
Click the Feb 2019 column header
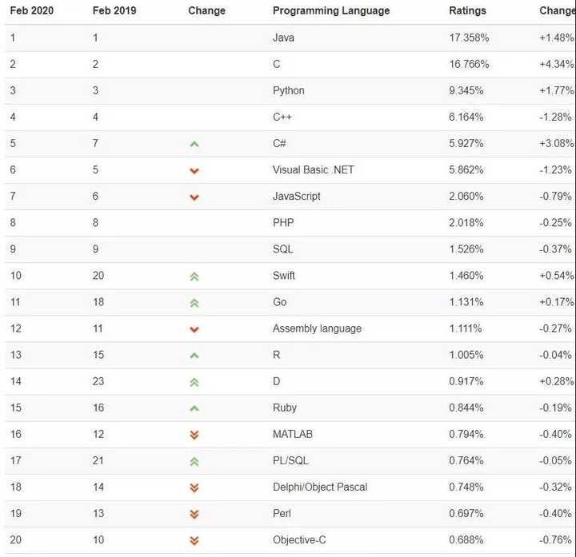tap(114, 11)
